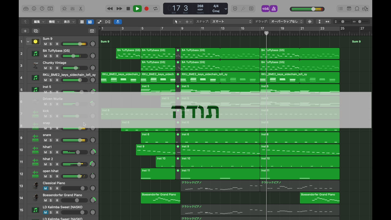The width and height of the screenshot is (391, 220).
Task: Solo the Chunky Vintage track
Action: [51, 68]
